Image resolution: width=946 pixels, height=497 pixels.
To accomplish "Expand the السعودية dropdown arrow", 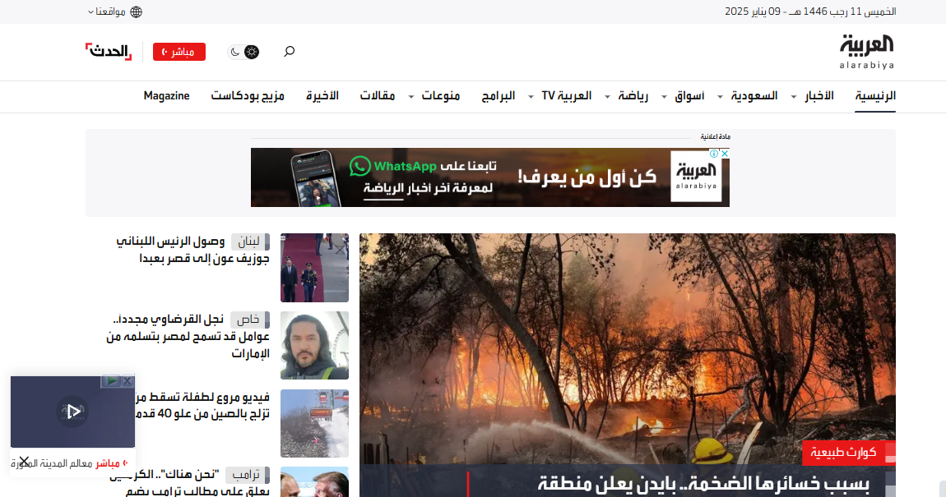I will click(720, 97).
